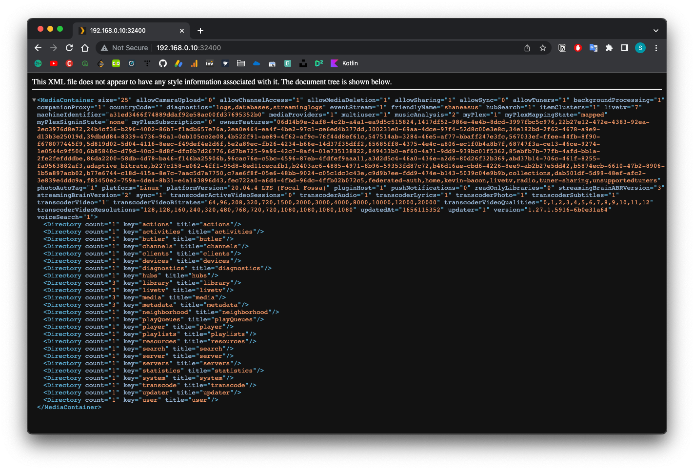Go back to the previous page
The height and width of the screenshot is (470, 694).
(x=38, y=48)
